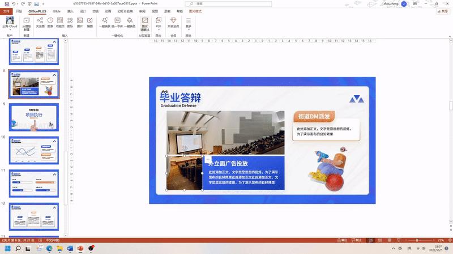The width and height of the screenshot is (453, 254).
Task: Check the accessibility/spelling icon in the status bar
Action: (40, 240)
